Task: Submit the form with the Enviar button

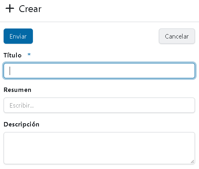Action: [x=18, y=36]
